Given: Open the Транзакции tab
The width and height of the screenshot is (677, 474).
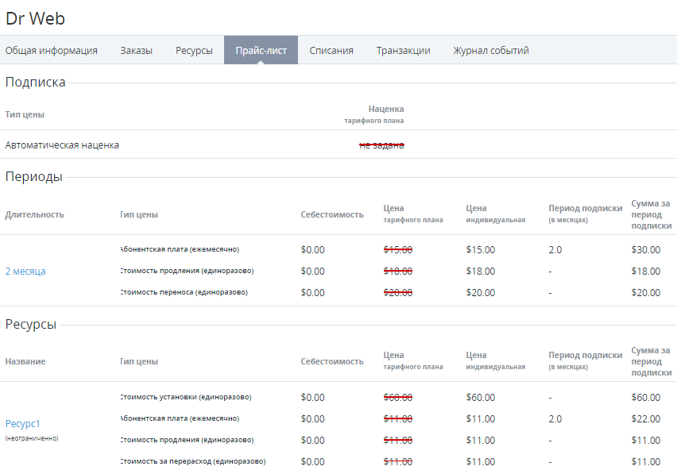Looking at the screenshot, I should pyautogui.click(x=404, y=51).
